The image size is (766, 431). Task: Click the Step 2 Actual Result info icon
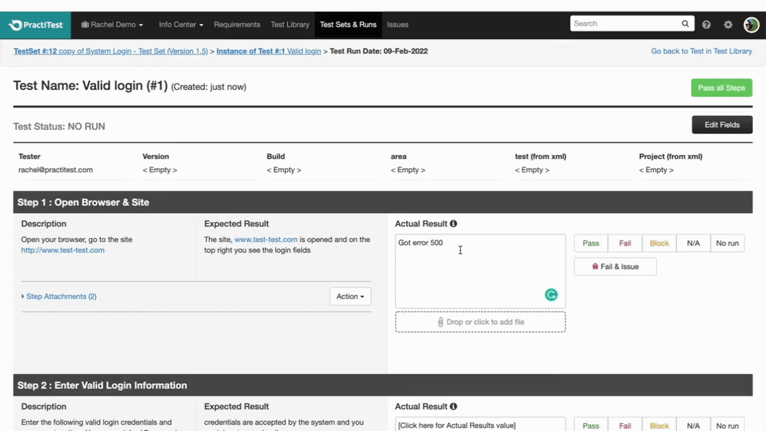coord(454,406)
